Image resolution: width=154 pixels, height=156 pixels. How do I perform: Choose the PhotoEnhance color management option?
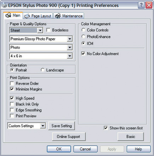point(83,36)
